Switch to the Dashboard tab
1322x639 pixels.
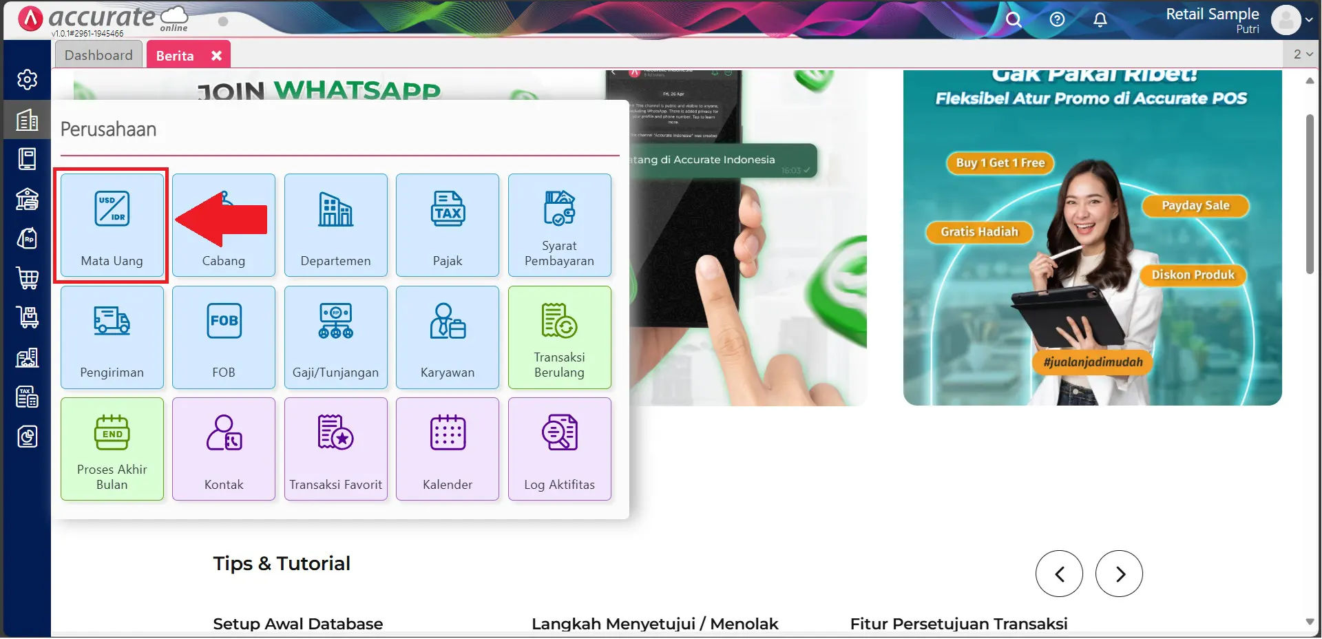(x=98, y=55)
